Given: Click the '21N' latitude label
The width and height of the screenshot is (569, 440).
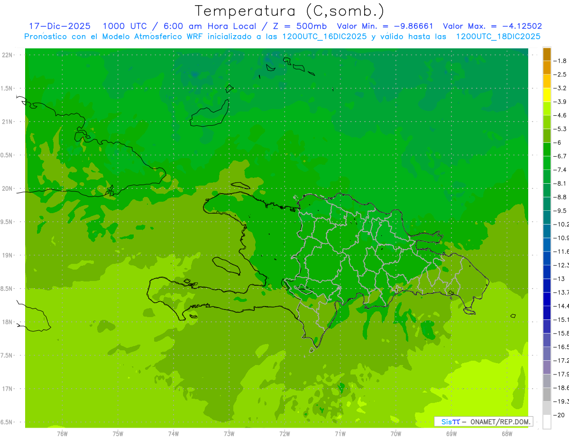Looking at the screenshot, I should pyautogui.click(x=8, y=122).
